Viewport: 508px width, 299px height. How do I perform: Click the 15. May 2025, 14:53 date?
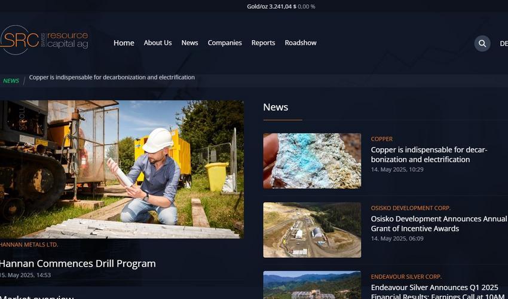click(25, 275)
